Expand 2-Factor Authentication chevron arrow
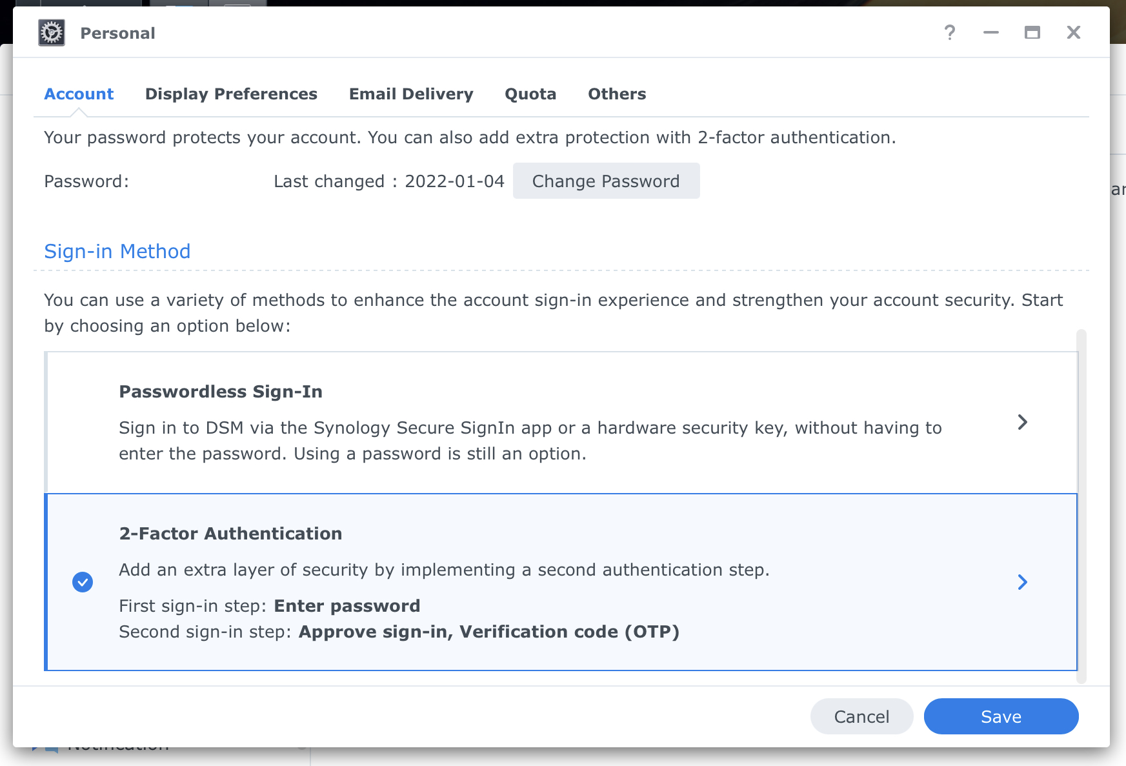Image resolution: width=1126 pixels, height=766 pixels. (1022, 582)
